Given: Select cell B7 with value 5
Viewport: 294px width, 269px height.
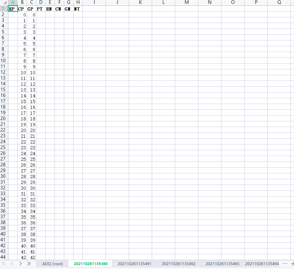Looking at the screenshot, I should tap(22, 44).
